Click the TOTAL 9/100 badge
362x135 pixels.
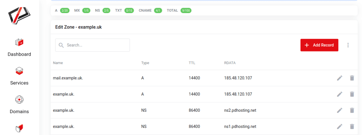(186, 11)
